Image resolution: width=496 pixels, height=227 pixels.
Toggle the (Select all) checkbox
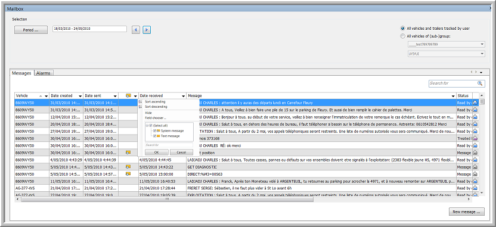(151, 126)
